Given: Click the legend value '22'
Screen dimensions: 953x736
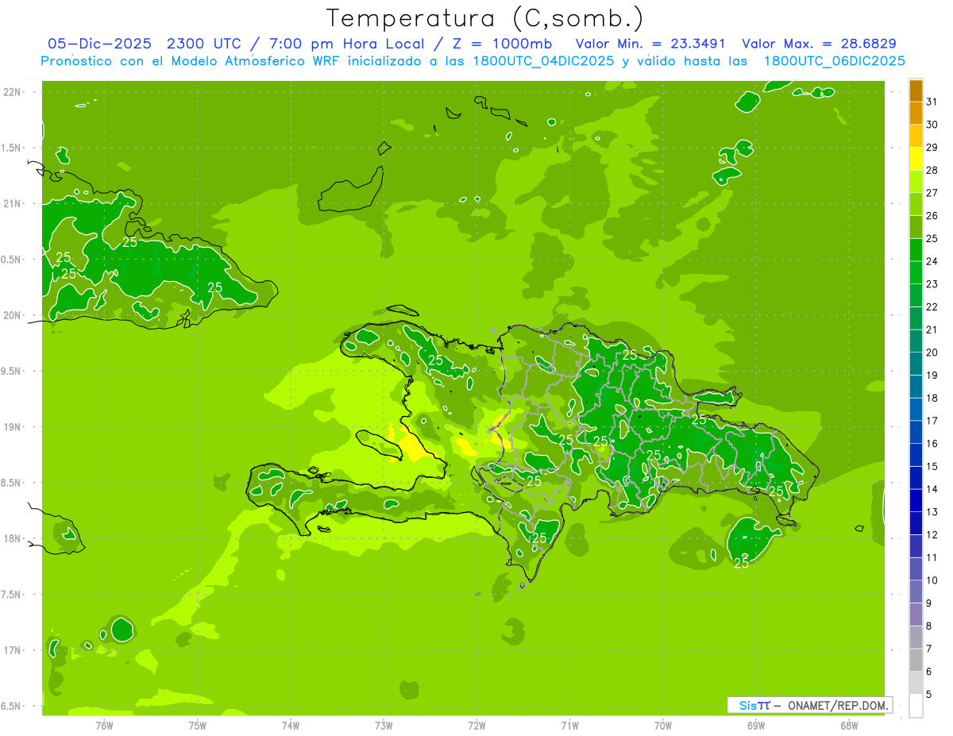Looking at the screenshot, I should pyautogui.click(x=932, y=307).
